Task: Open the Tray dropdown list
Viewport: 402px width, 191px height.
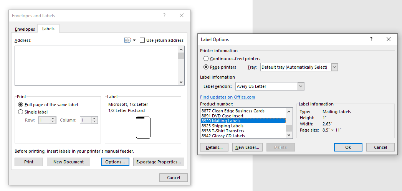Action: point(334,67)
